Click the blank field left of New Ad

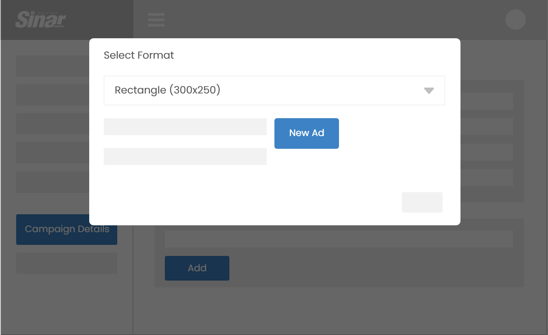click(x=185, y=127)
